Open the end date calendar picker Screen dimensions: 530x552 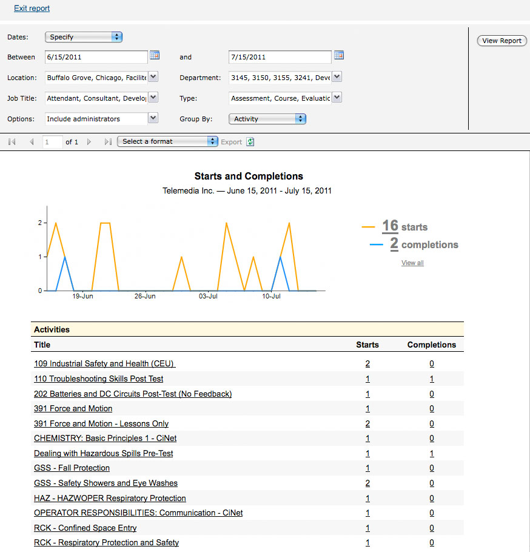[339, 55]
